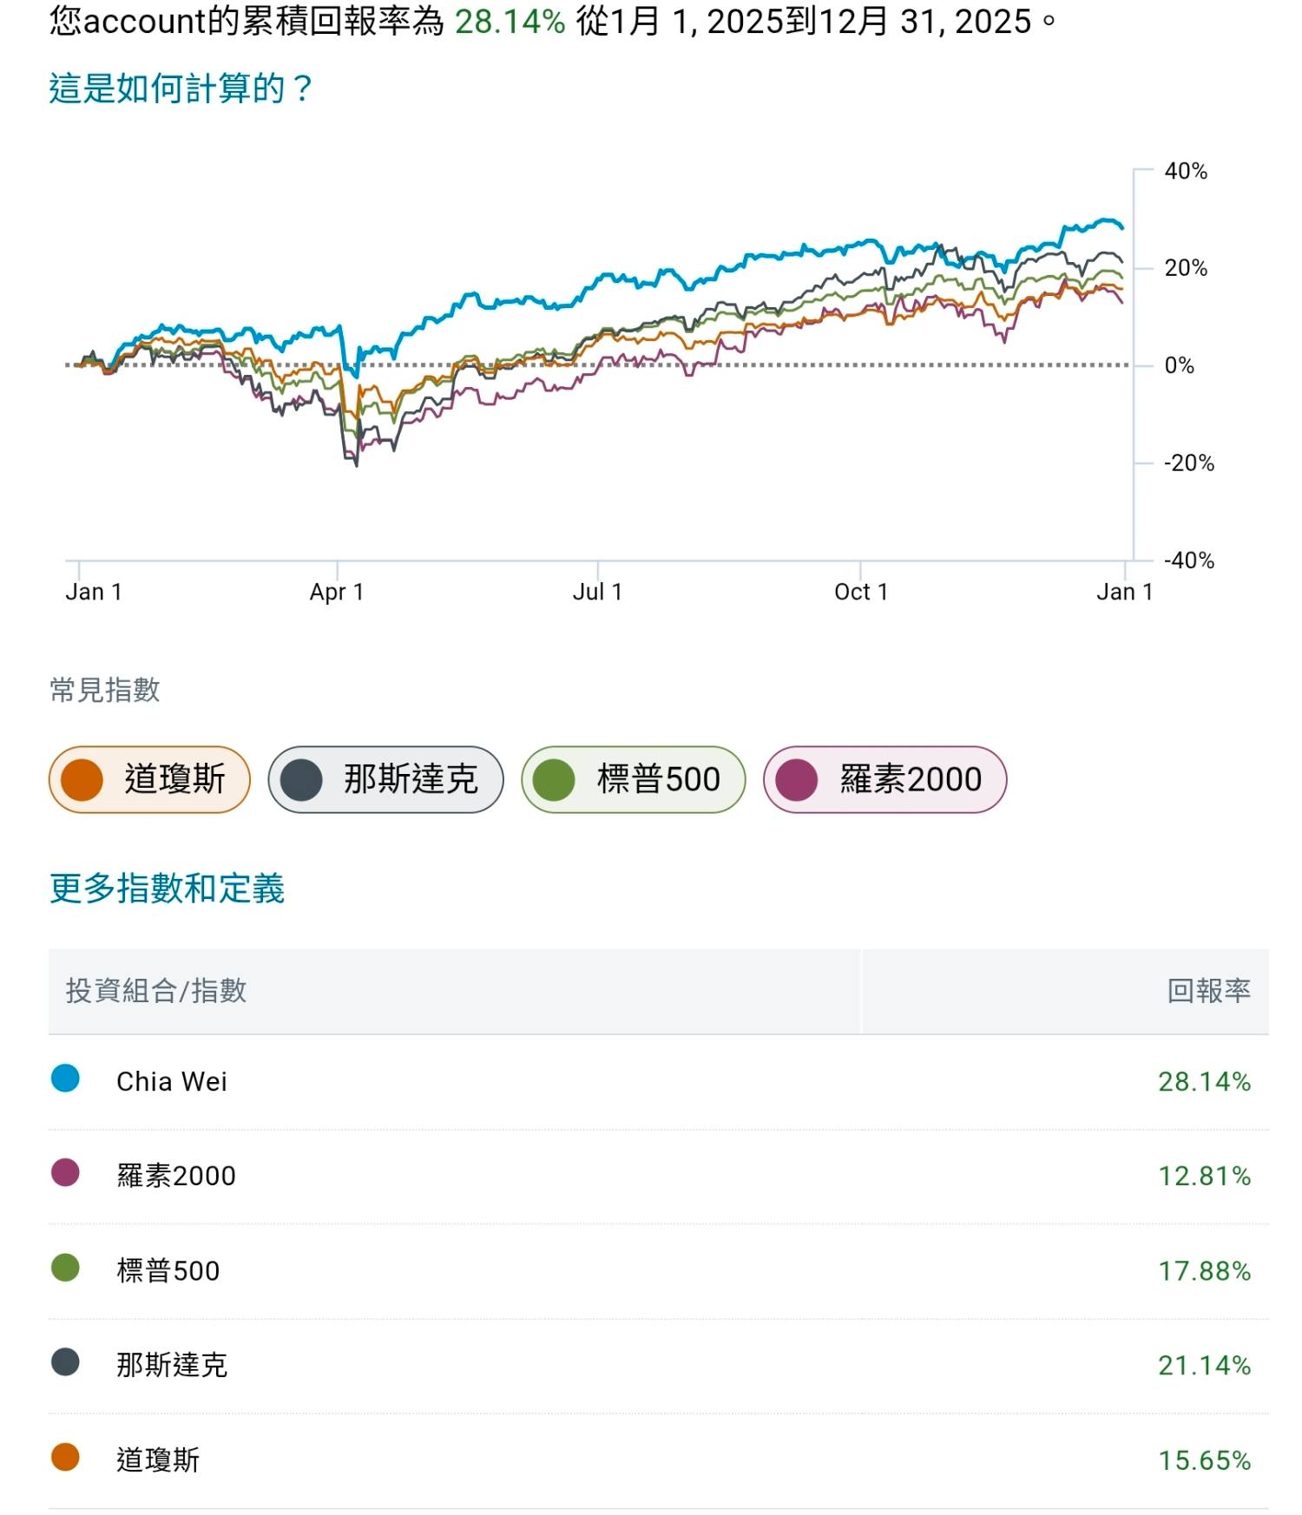Toggle the 標普500 index chip

click(633, 779)
